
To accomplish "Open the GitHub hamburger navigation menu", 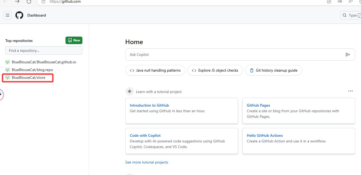I will [8, 15].
